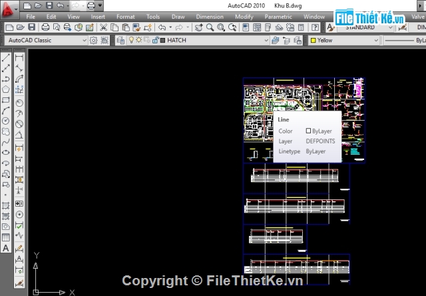Select the Hatch tool in Draw toolbar
This screenshot has width=426, height=296.
6,205
